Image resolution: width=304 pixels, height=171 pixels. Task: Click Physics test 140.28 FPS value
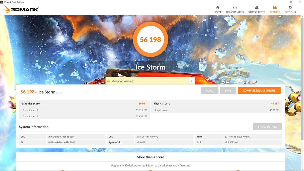(x=274, y=110)
